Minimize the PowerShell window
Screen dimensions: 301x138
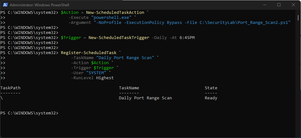point(264,5)
